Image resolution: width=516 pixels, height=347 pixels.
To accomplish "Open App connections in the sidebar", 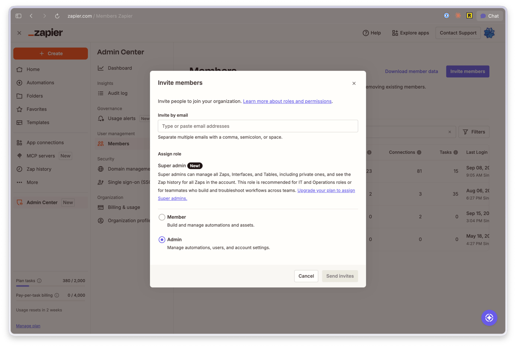I will tap(45, 143).
